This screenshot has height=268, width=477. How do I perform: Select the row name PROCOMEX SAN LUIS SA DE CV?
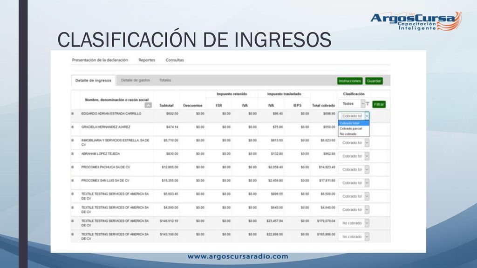tap(105, 181)
